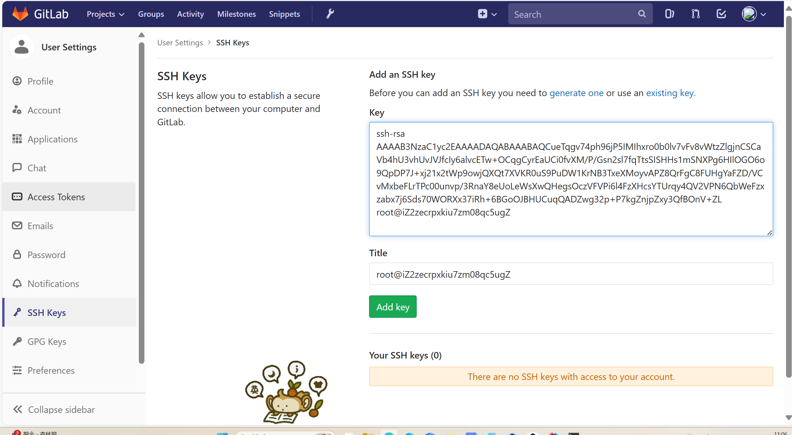The height and width of the screenshot is (435, 792).
Task: Click the GitLab fox logo
Action: point(20,14)
